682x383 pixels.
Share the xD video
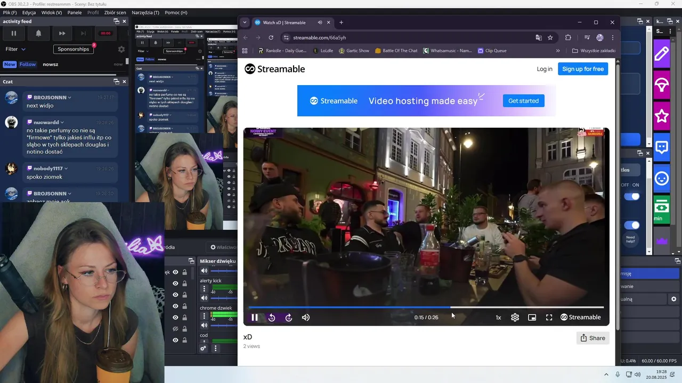(592, 338)
